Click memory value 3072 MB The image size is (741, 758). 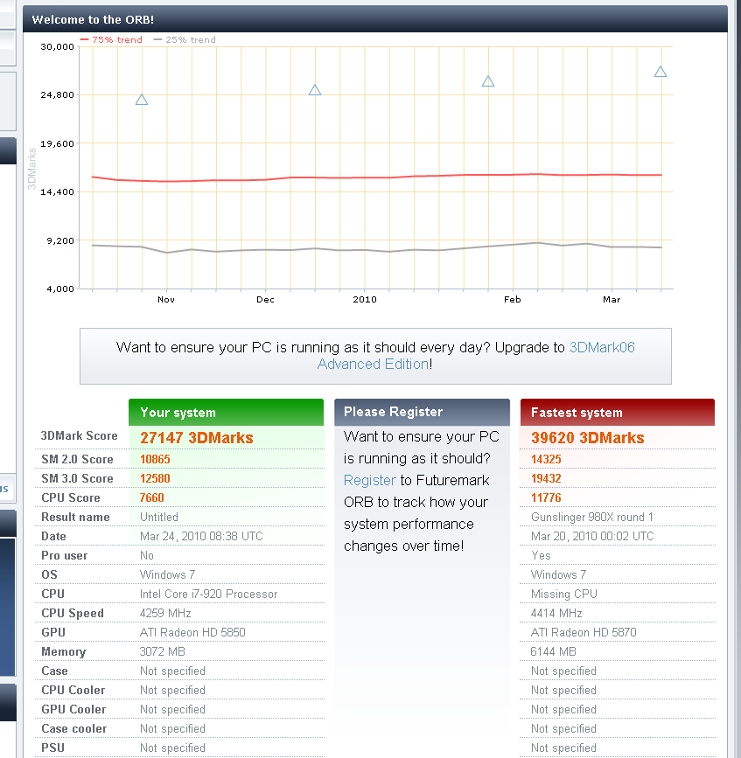click(163, 651)
